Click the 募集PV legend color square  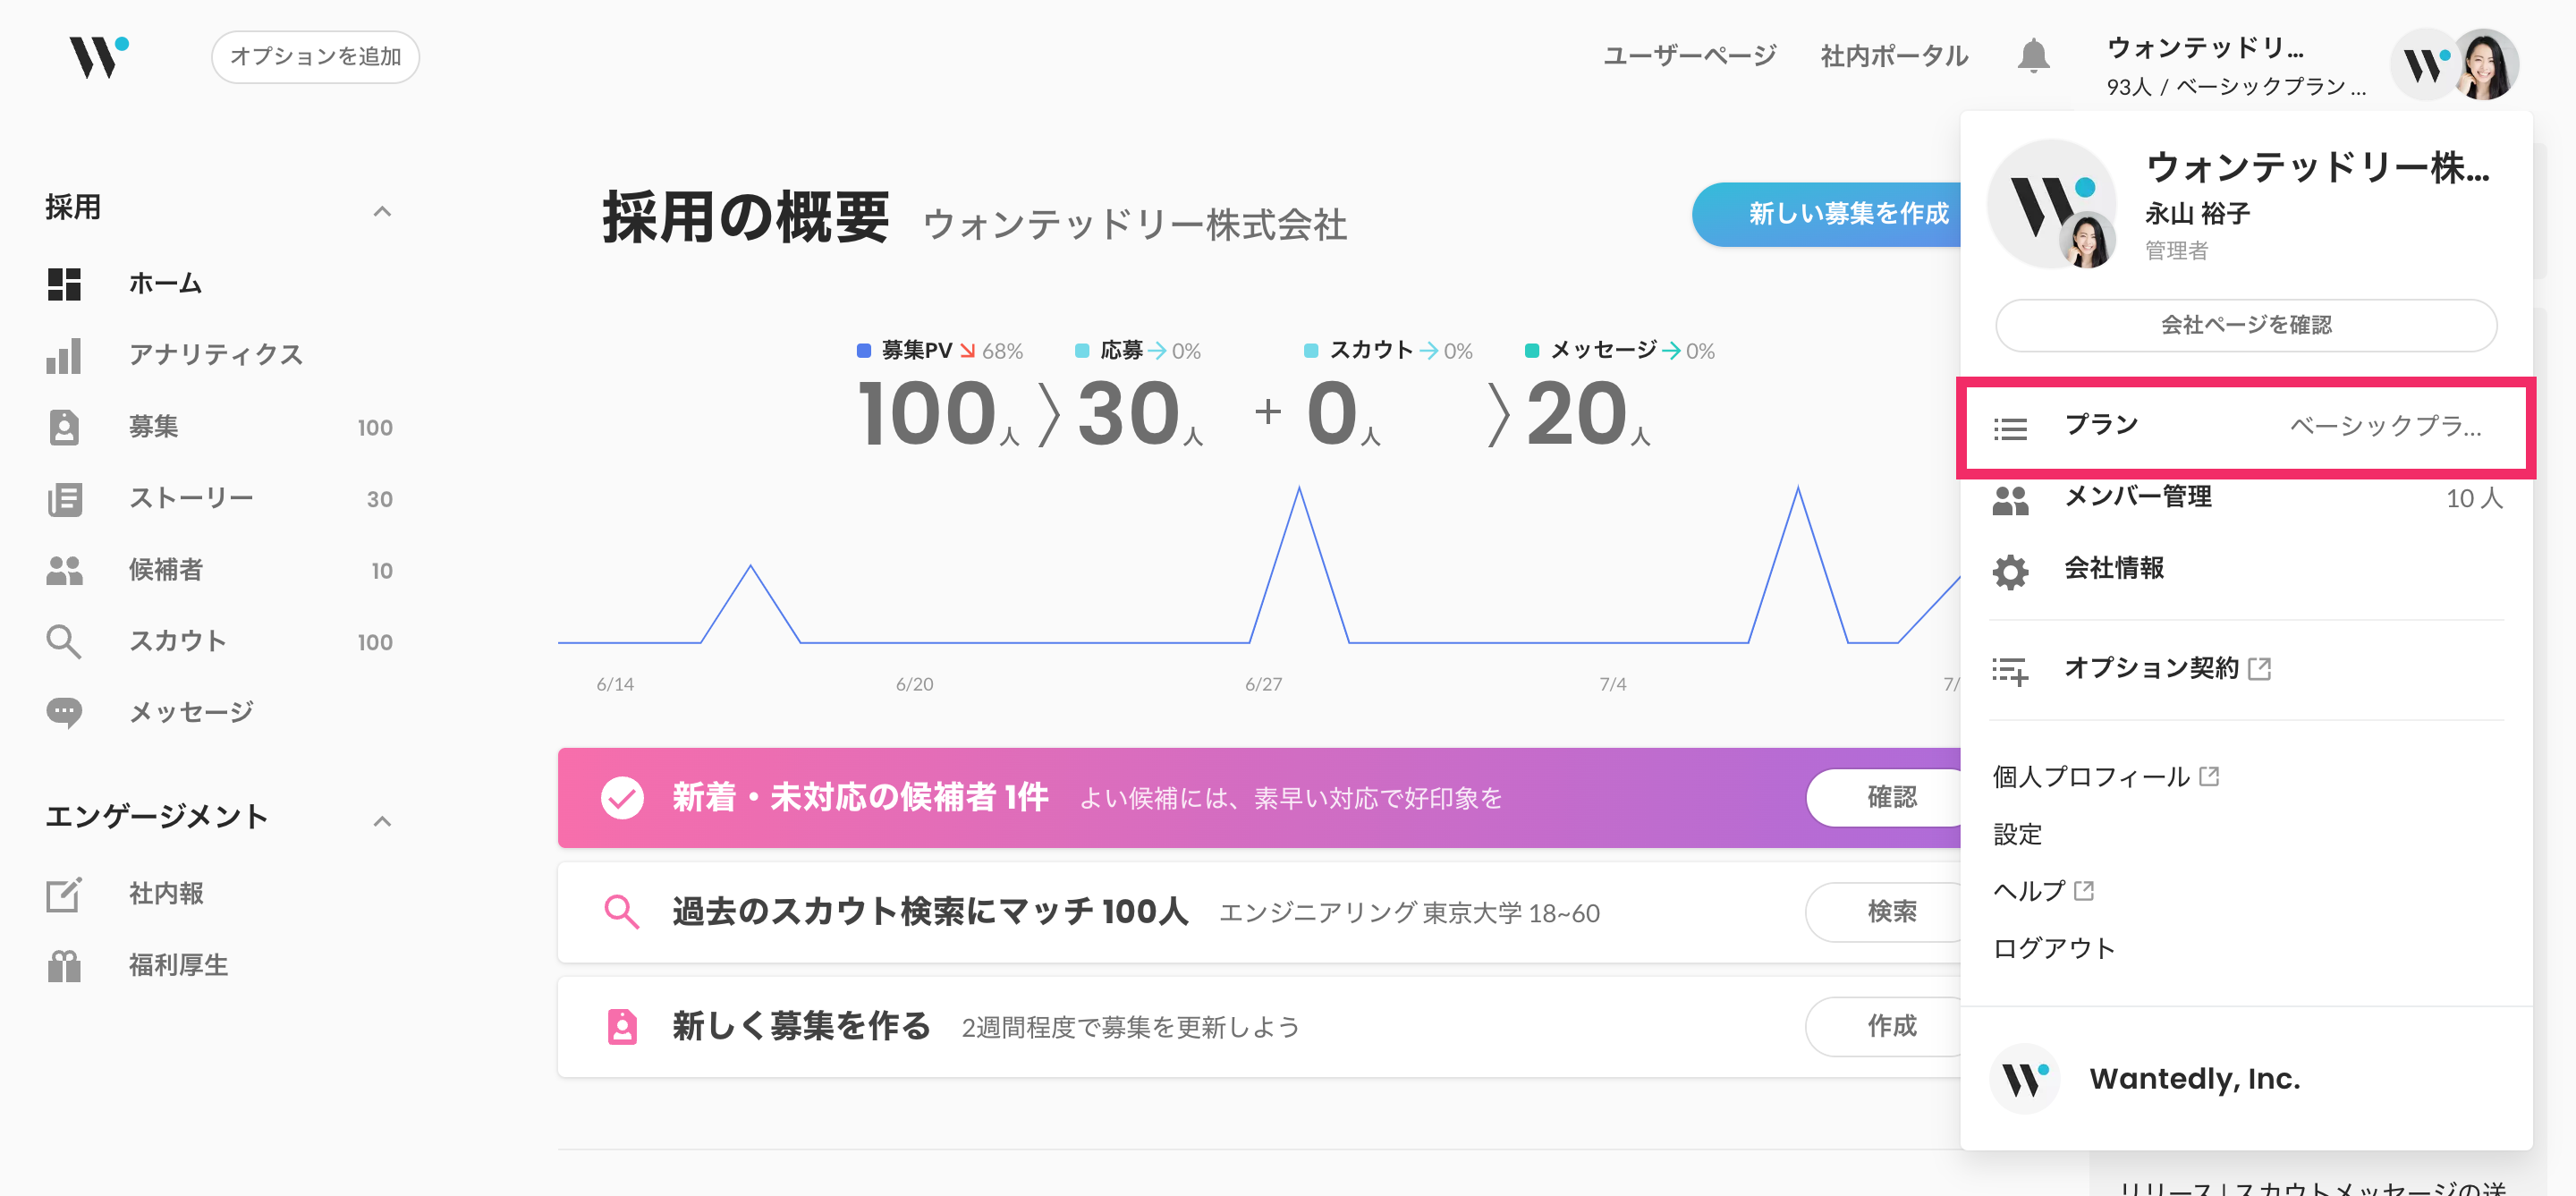[864, 350]
